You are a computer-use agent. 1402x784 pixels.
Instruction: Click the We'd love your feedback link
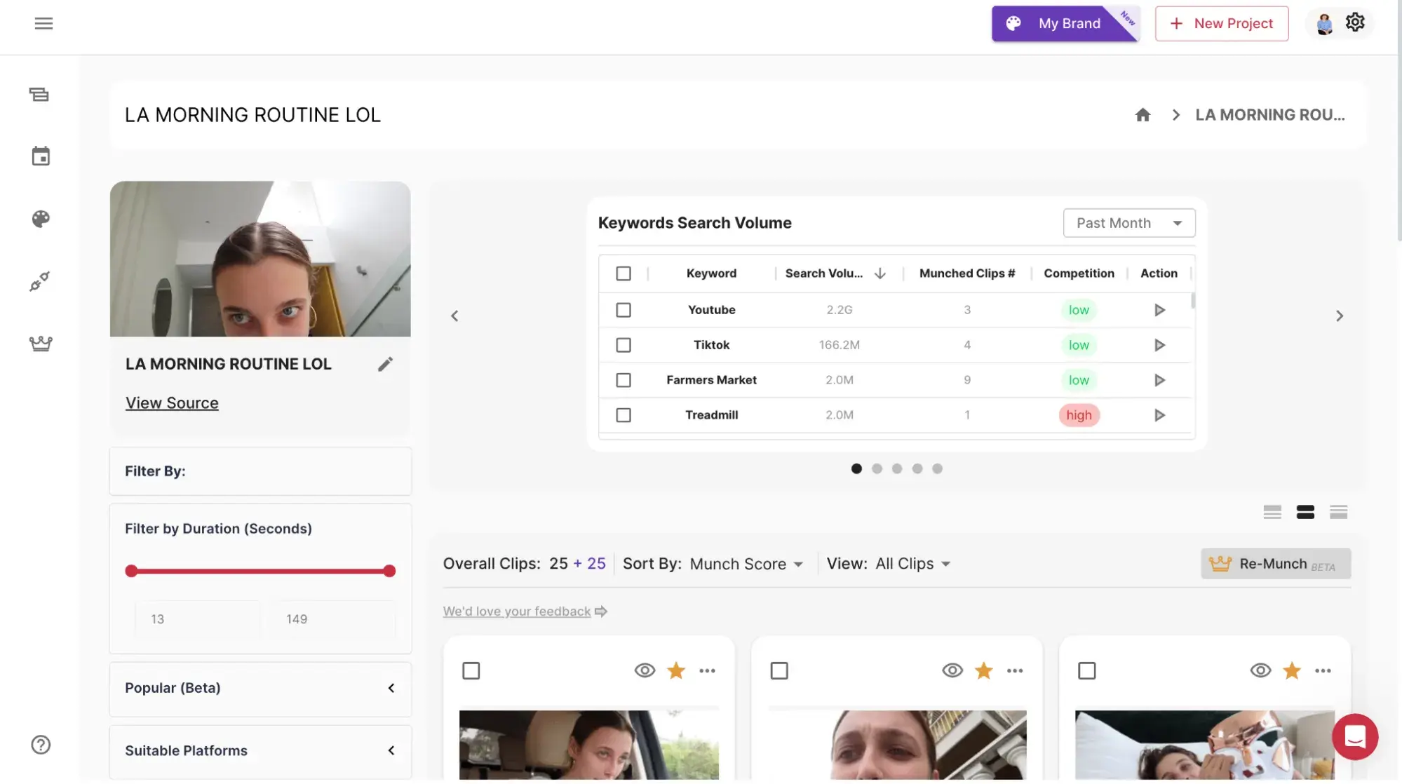tap(524, 611)
